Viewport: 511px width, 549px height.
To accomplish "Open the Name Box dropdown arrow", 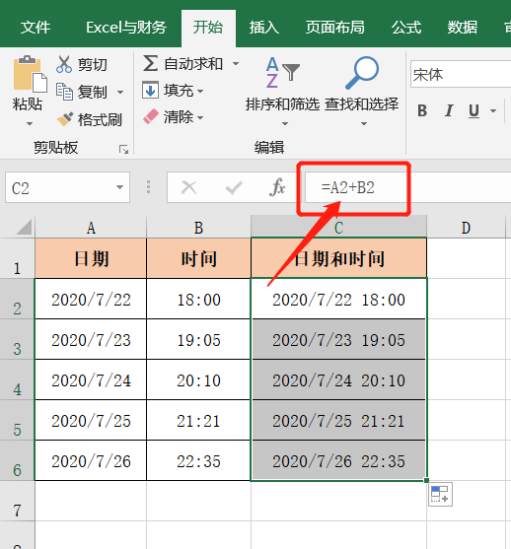I will [120, 187].
